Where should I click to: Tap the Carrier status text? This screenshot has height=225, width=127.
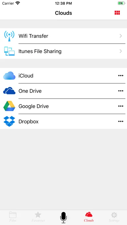8,3
